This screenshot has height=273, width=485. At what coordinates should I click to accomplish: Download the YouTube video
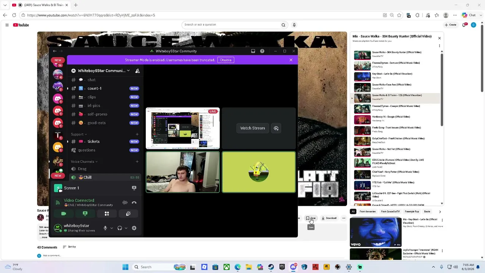329,218
